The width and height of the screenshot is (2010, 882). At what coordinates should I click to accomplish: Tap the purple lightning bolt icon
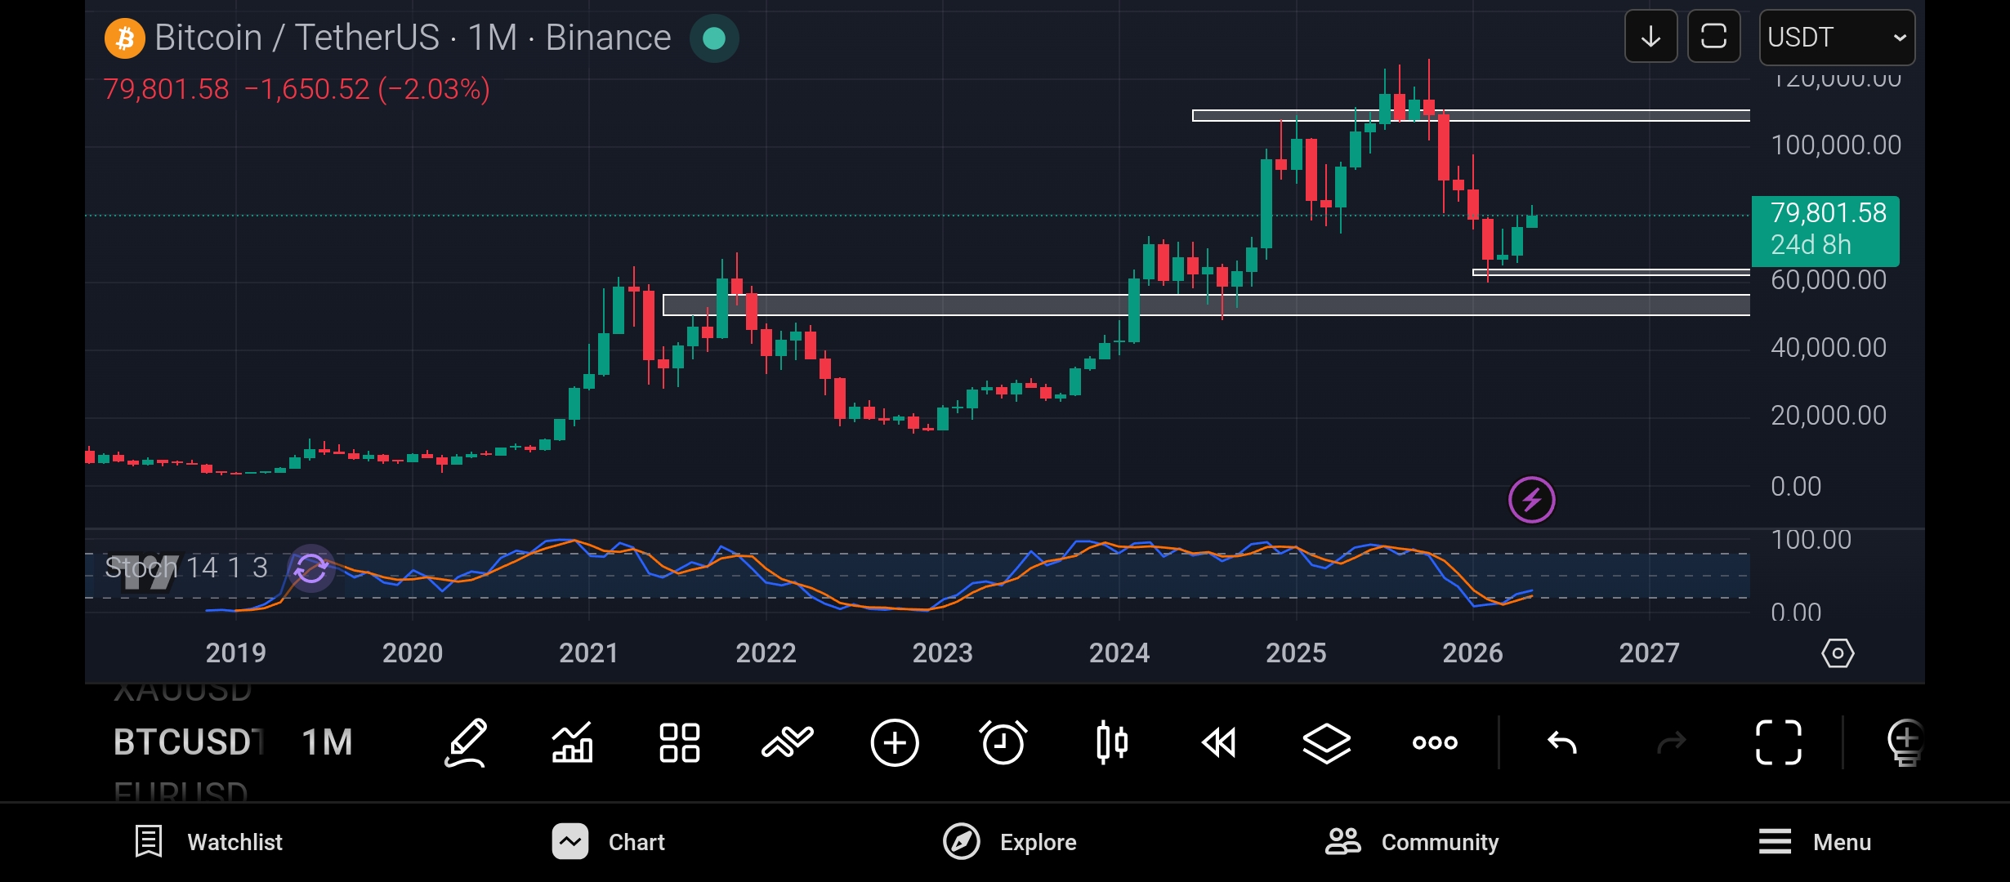[x=1532, y=500]
